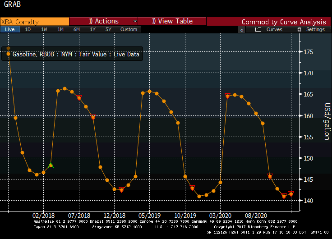Choose the 1Y range tab
The height and width of the screenshot is (239, 332).
tap(92, 29)
